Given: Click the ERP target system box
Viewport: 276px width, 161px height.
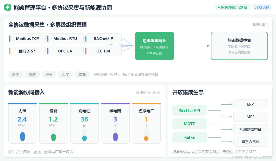Looking at the screenshot, I should click(x=250, y=104).
